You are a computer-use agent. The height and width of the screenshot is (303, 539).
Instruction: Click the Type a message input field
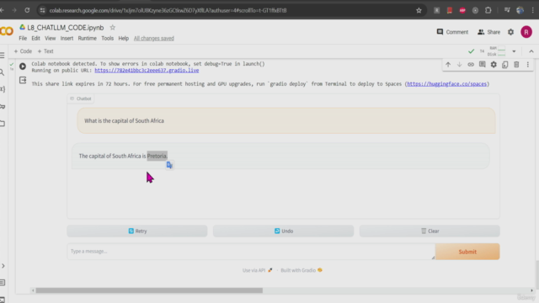pos(251,252)
